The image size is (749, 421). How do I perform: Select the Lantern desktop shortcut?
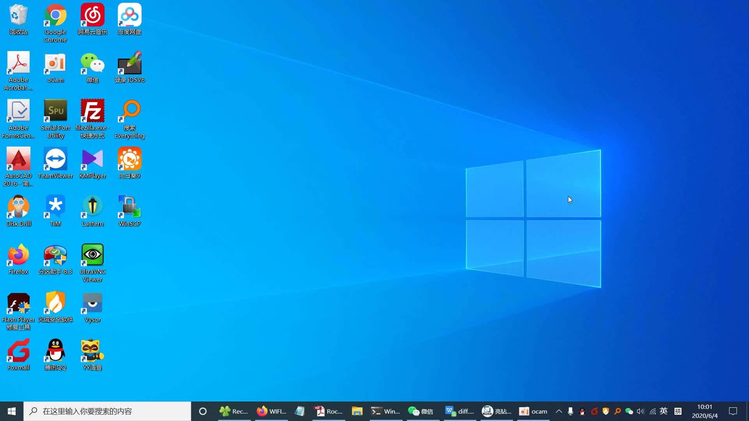92,211
